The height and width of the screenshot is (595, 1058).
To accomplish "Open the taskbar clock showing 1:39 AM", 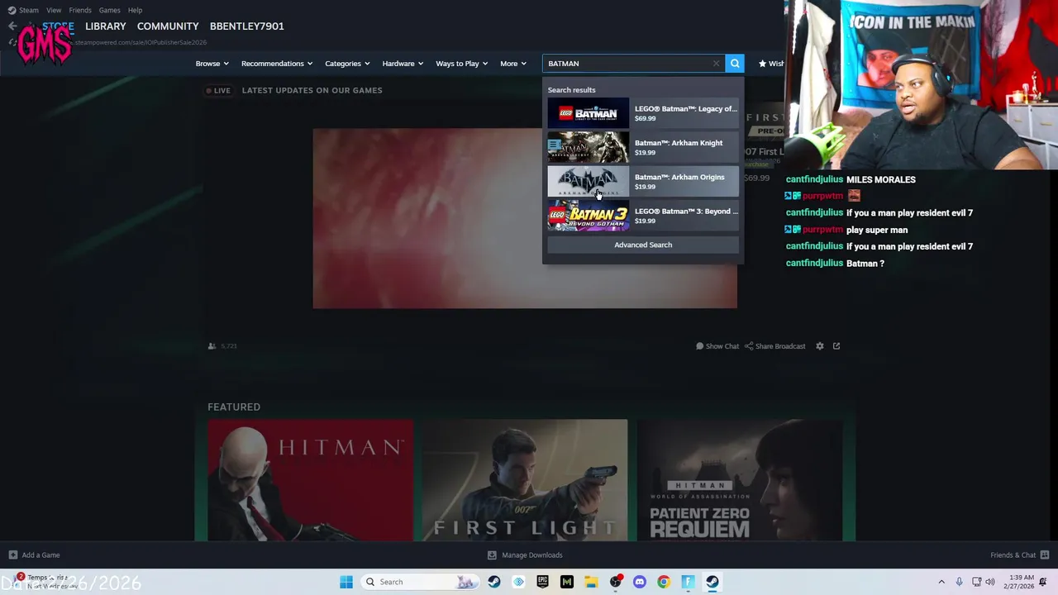I will pos(1021,582).
